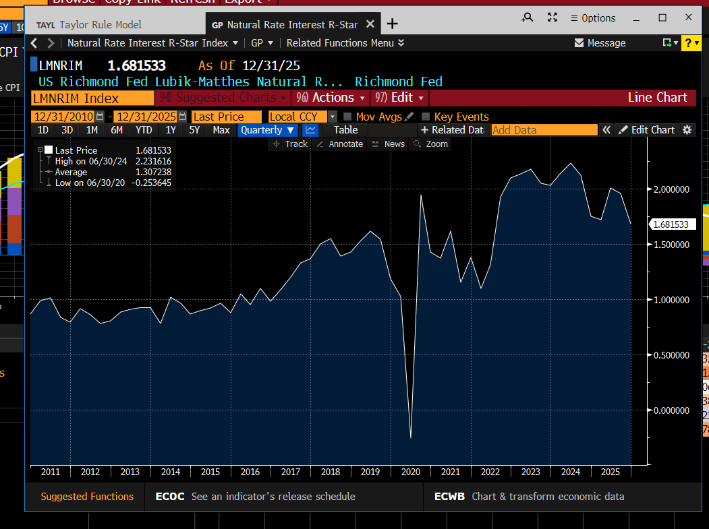The image size is (709, 529).
Task: Open the Actions menu
Action: [x=331, y=98]
